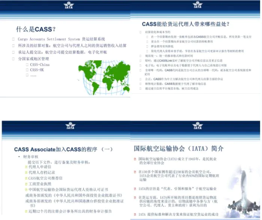Click the slide title '什么是CASS?'
The width and height of the screenshot is (262, 220).
(x=36, y=29)
